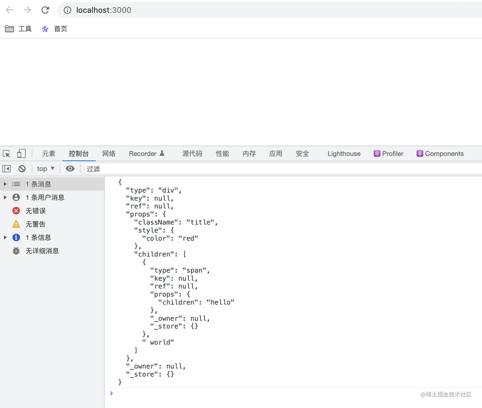Select the 无错误 filter row
The image size is (482, 408).
pyautogui.click(x=52, y=211)
